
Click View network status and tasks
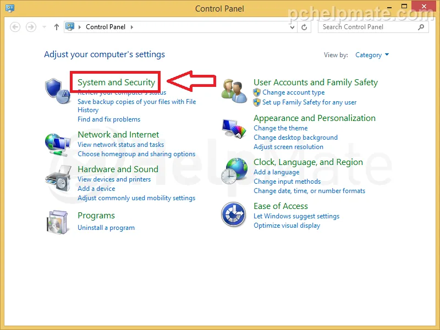tap(120, 145)
